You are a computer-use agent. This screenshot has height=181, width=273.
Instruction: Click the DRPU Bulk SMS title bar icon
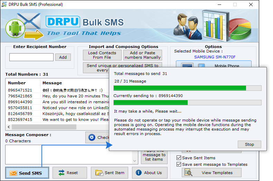(x=4, y=4)
